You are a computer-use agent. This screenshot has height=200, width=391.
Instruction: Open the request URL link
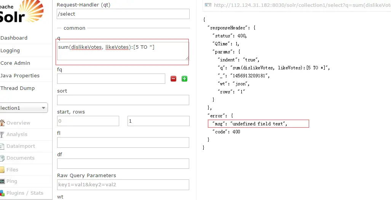(x=301, y=5)
